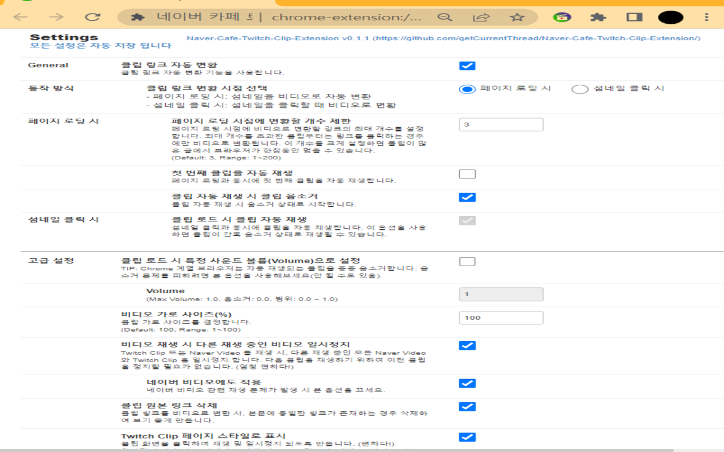Click 모든 설정은 자동 저장 됩니다 text
This screenshot has width=724, height=452.
pyautogui.click(x=100, y=46)
